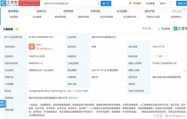Click the 核准日期 VIP-hidden value
Viewport: 187px width, 119px height.
160,56
